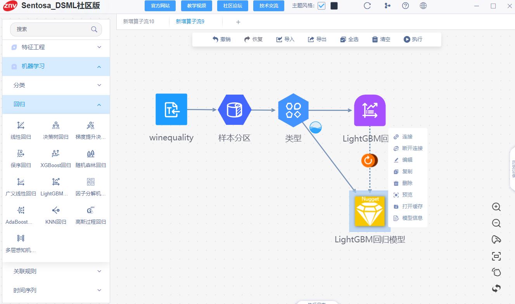Select the 样本分区 node on canvas
This screenshot has height=304, width=515.
click(x=235, y=110)
